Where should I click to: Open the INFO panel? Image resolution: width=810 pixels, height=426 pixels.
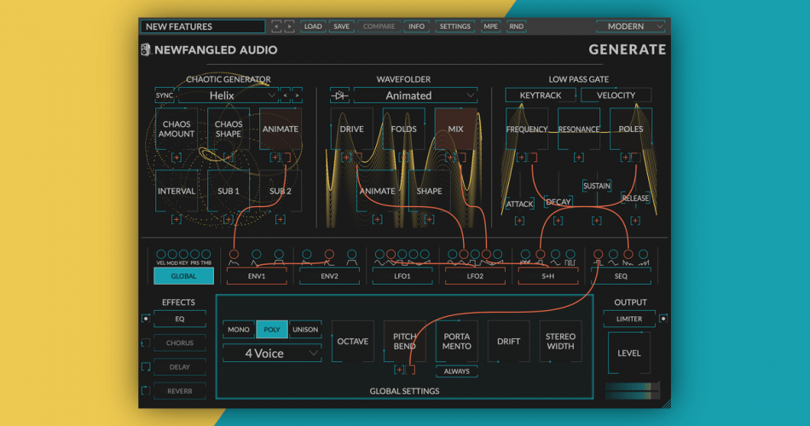[416, 26]
